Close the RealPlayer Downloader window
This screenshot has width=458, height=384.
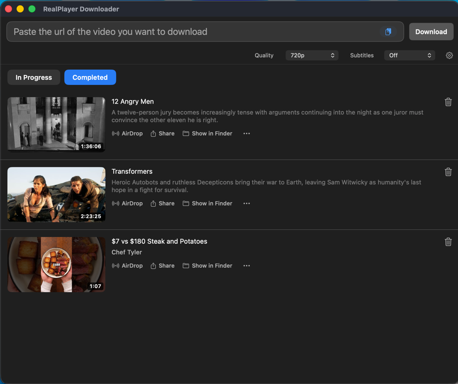(x=9, y=9)
